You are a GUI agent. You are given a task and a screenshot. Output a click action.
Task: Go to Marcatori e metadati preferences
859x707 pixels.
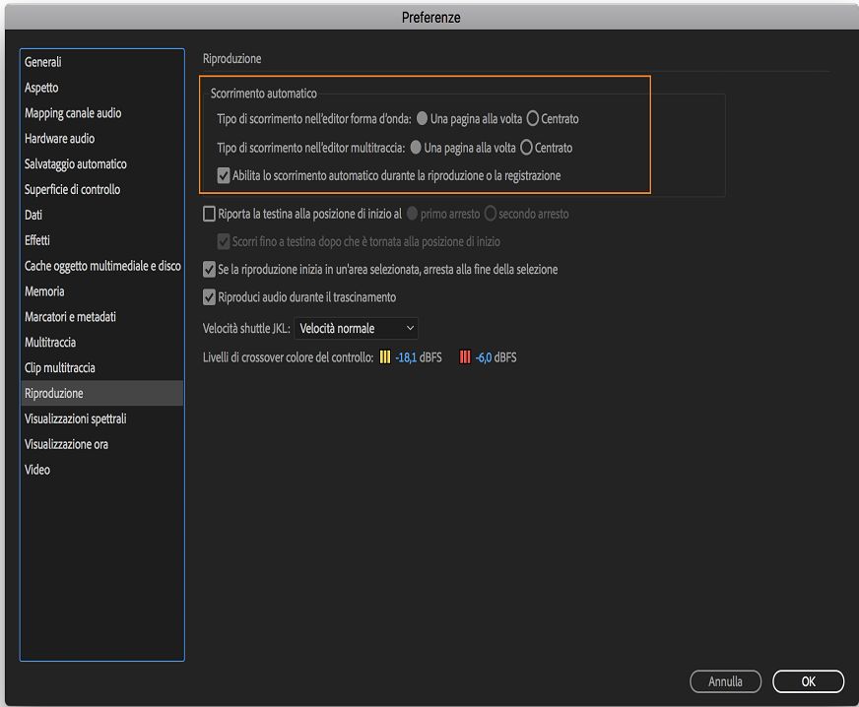click(70, 317)
